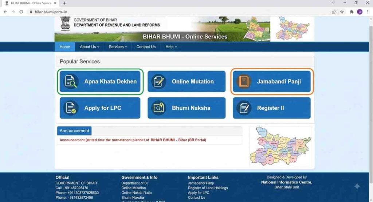Open the purple user profile avatar
This screenshot has width=373, height=202.
pos(360,12)
